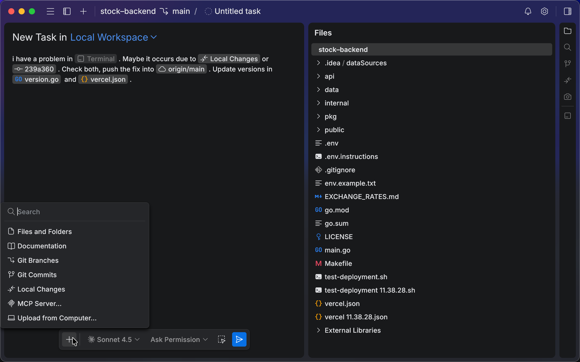The width and height of the screenshot is (580, 362).
Task: Open the settings gear icon
Action: click(x=545, y=11)
